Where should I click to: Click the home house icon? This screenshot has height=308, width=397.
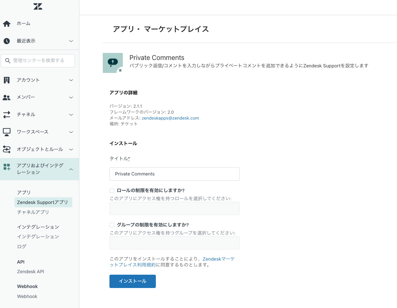7,24
